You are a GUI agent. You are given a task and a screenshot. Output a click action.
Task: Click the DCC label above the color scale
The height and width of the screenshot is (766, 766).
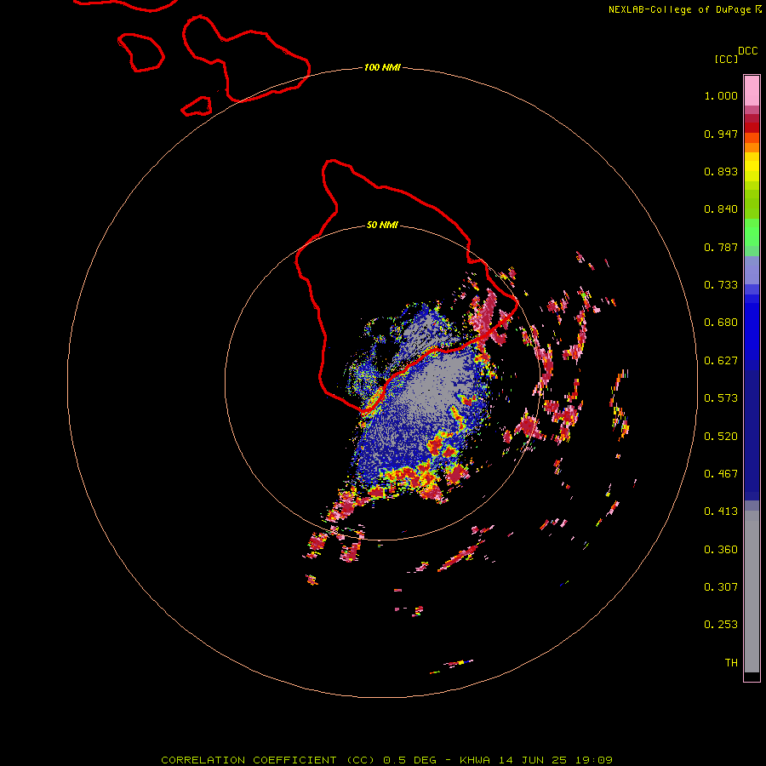pyautogui.click(x=747, y=51)
